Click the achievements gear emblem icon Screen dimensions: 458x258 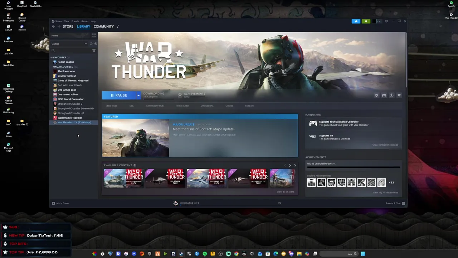pyautogui.click(x=180, y=95)
